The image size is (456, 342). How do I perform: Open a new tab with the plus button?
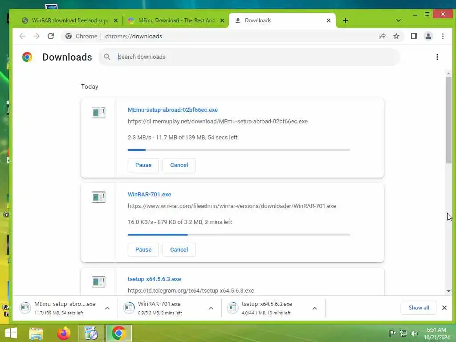[345, 20]
